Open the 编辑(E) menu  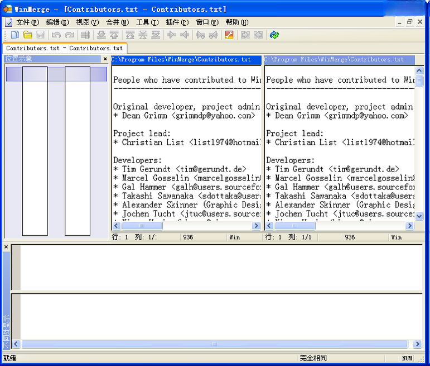tap(57, 22)
